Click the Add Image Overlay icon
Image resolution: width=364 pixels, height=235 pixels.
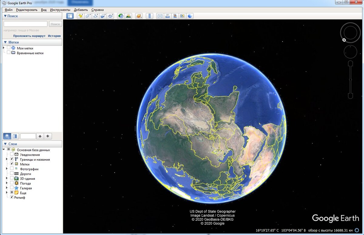[103, 16]
